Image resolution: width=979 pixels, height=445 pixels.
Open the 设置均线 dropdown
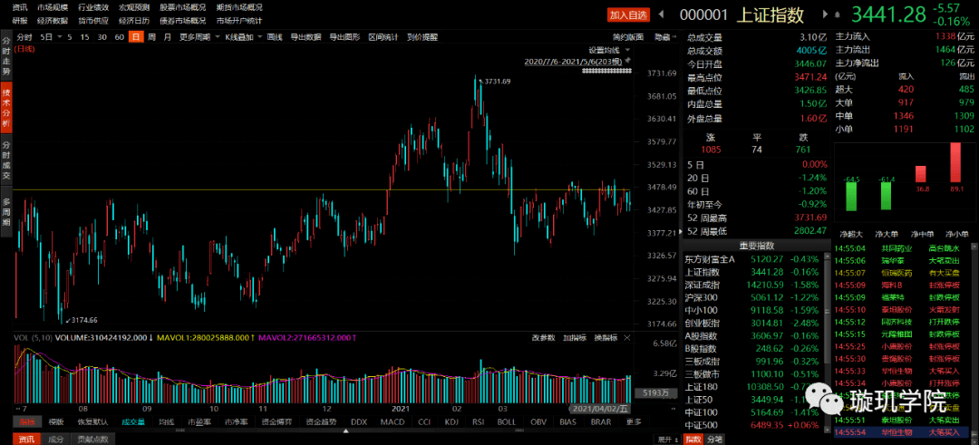click(609, 50)
